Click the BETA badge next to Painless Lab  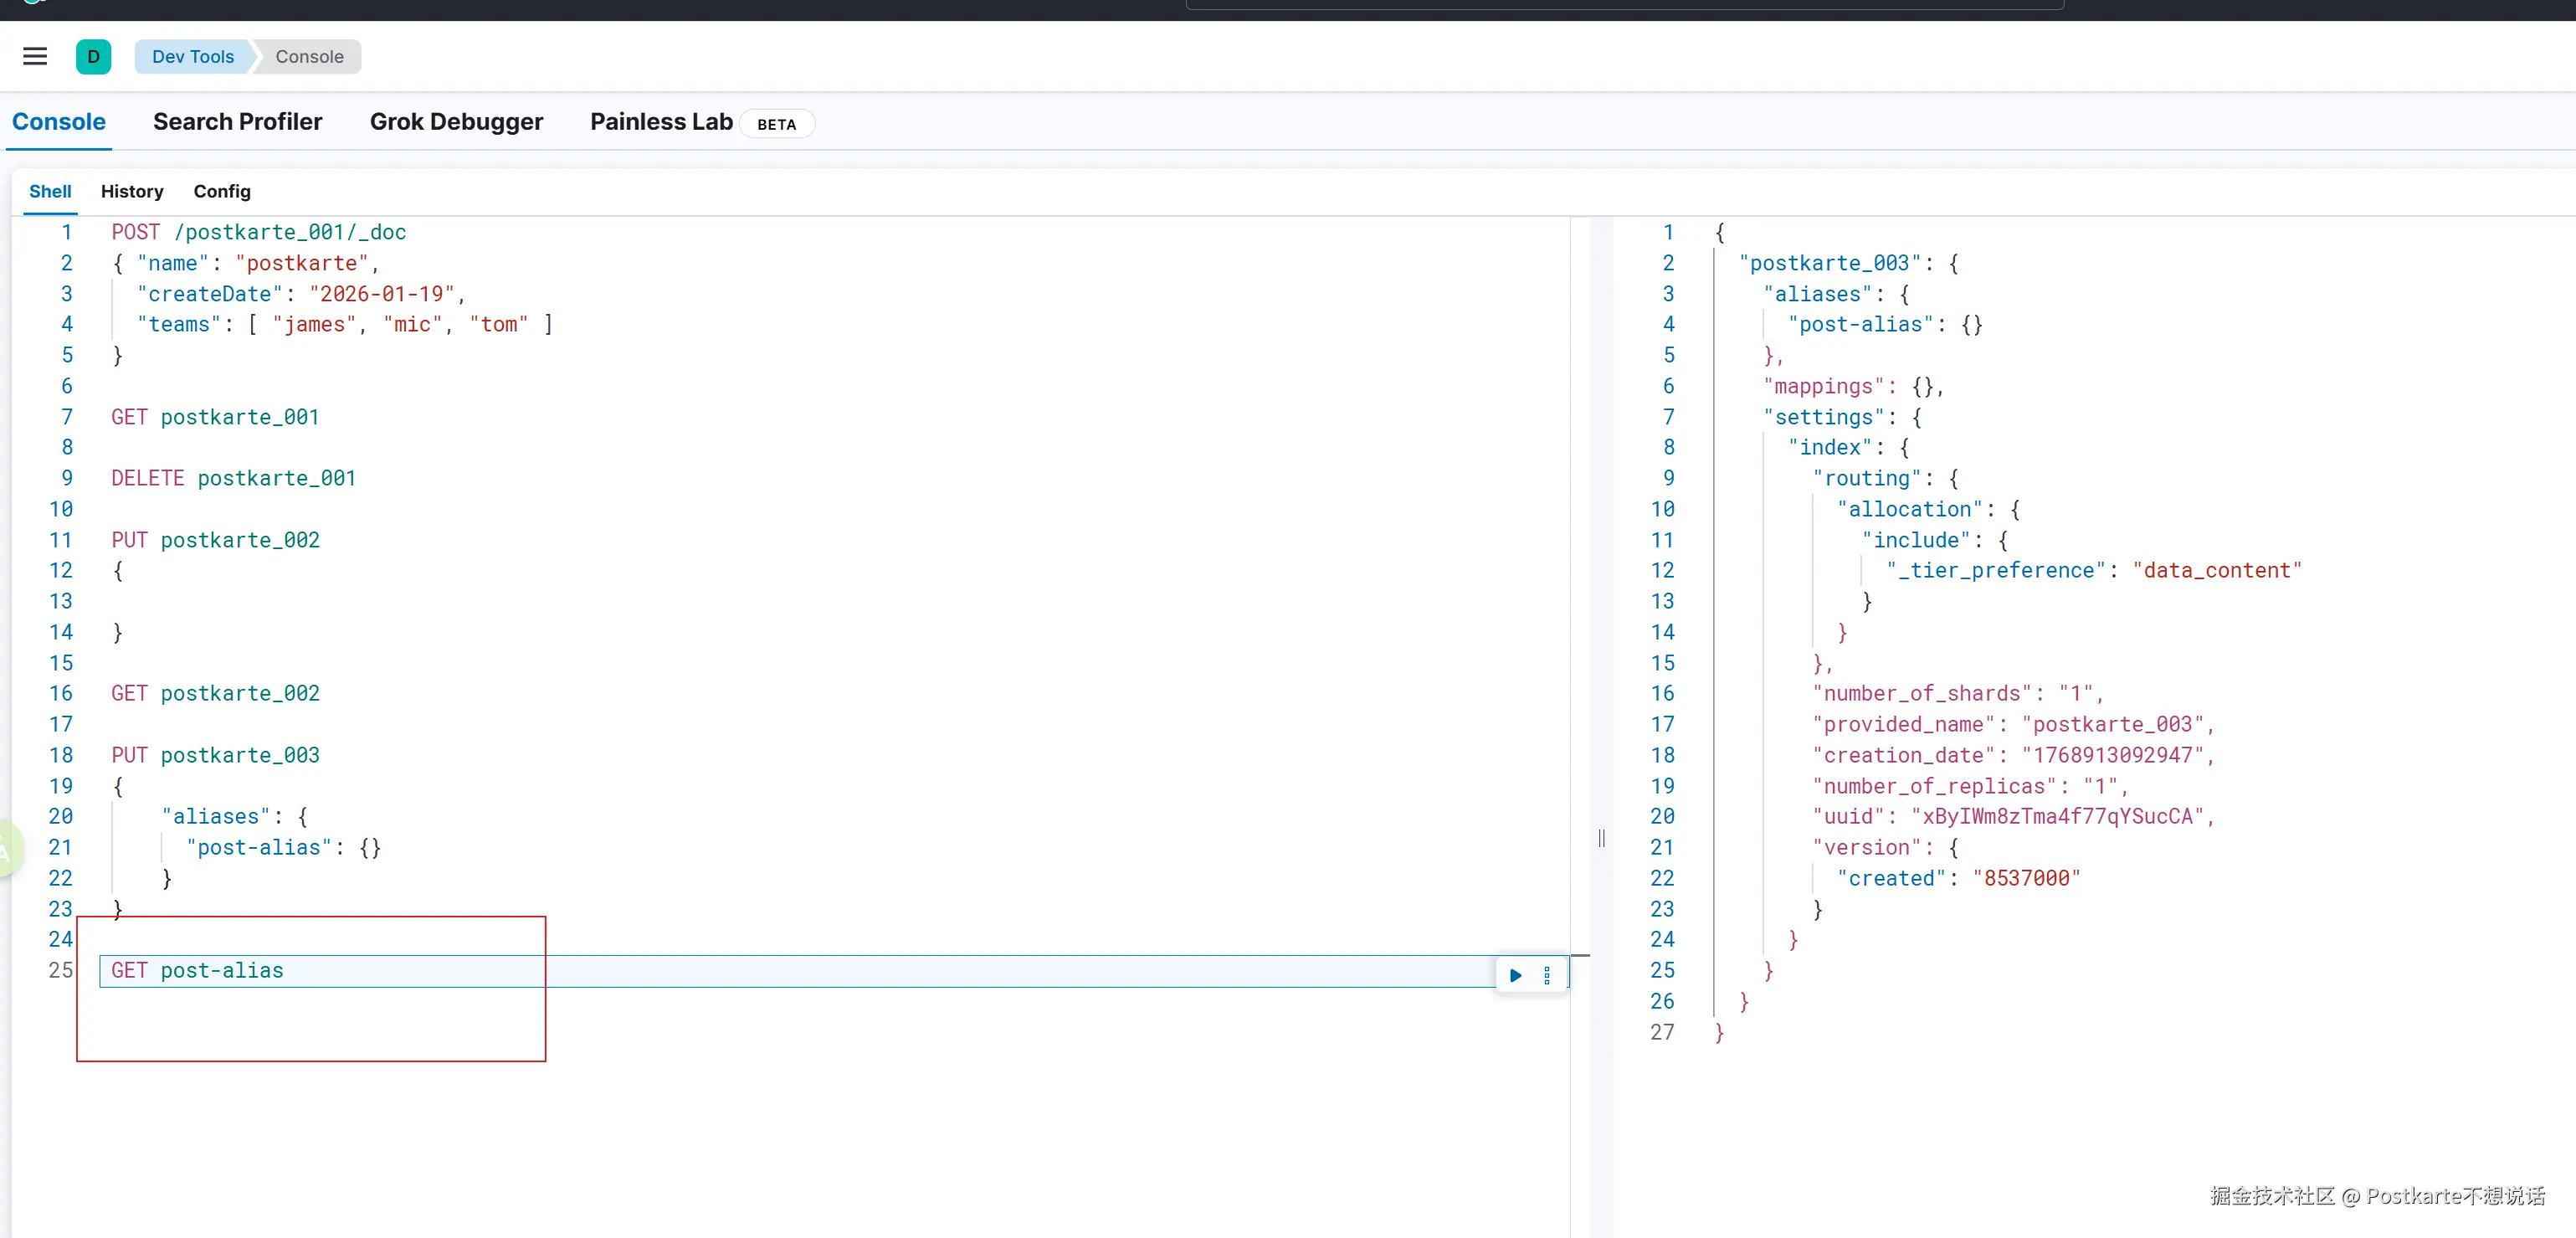point(776,124)
